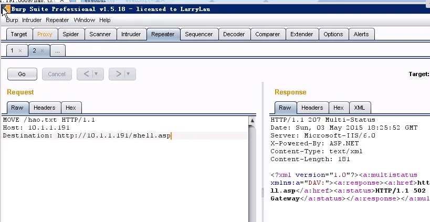
Task: Click the Content-Length: 181 line
Action: pos(310,159)
